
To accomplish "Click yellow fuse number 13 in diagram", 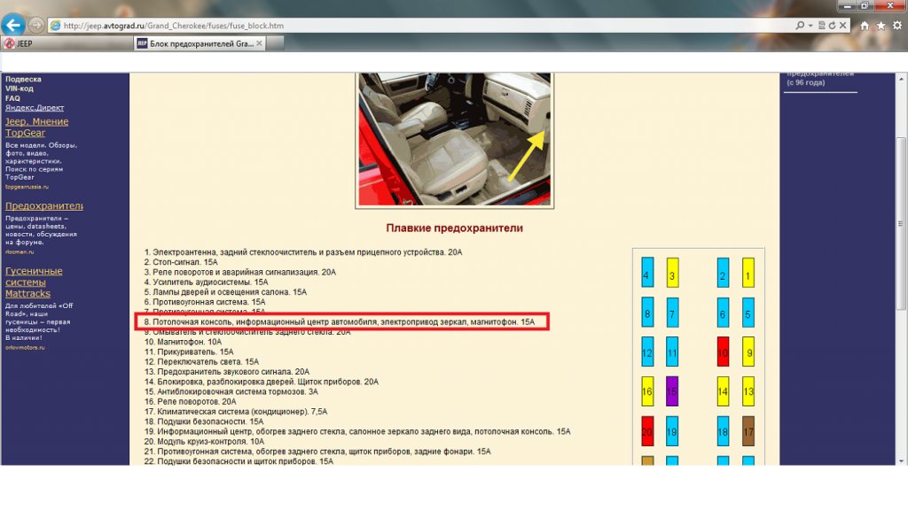I will pos(748,391).
